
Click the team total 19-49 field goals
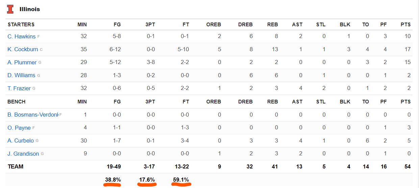point(113,166)
